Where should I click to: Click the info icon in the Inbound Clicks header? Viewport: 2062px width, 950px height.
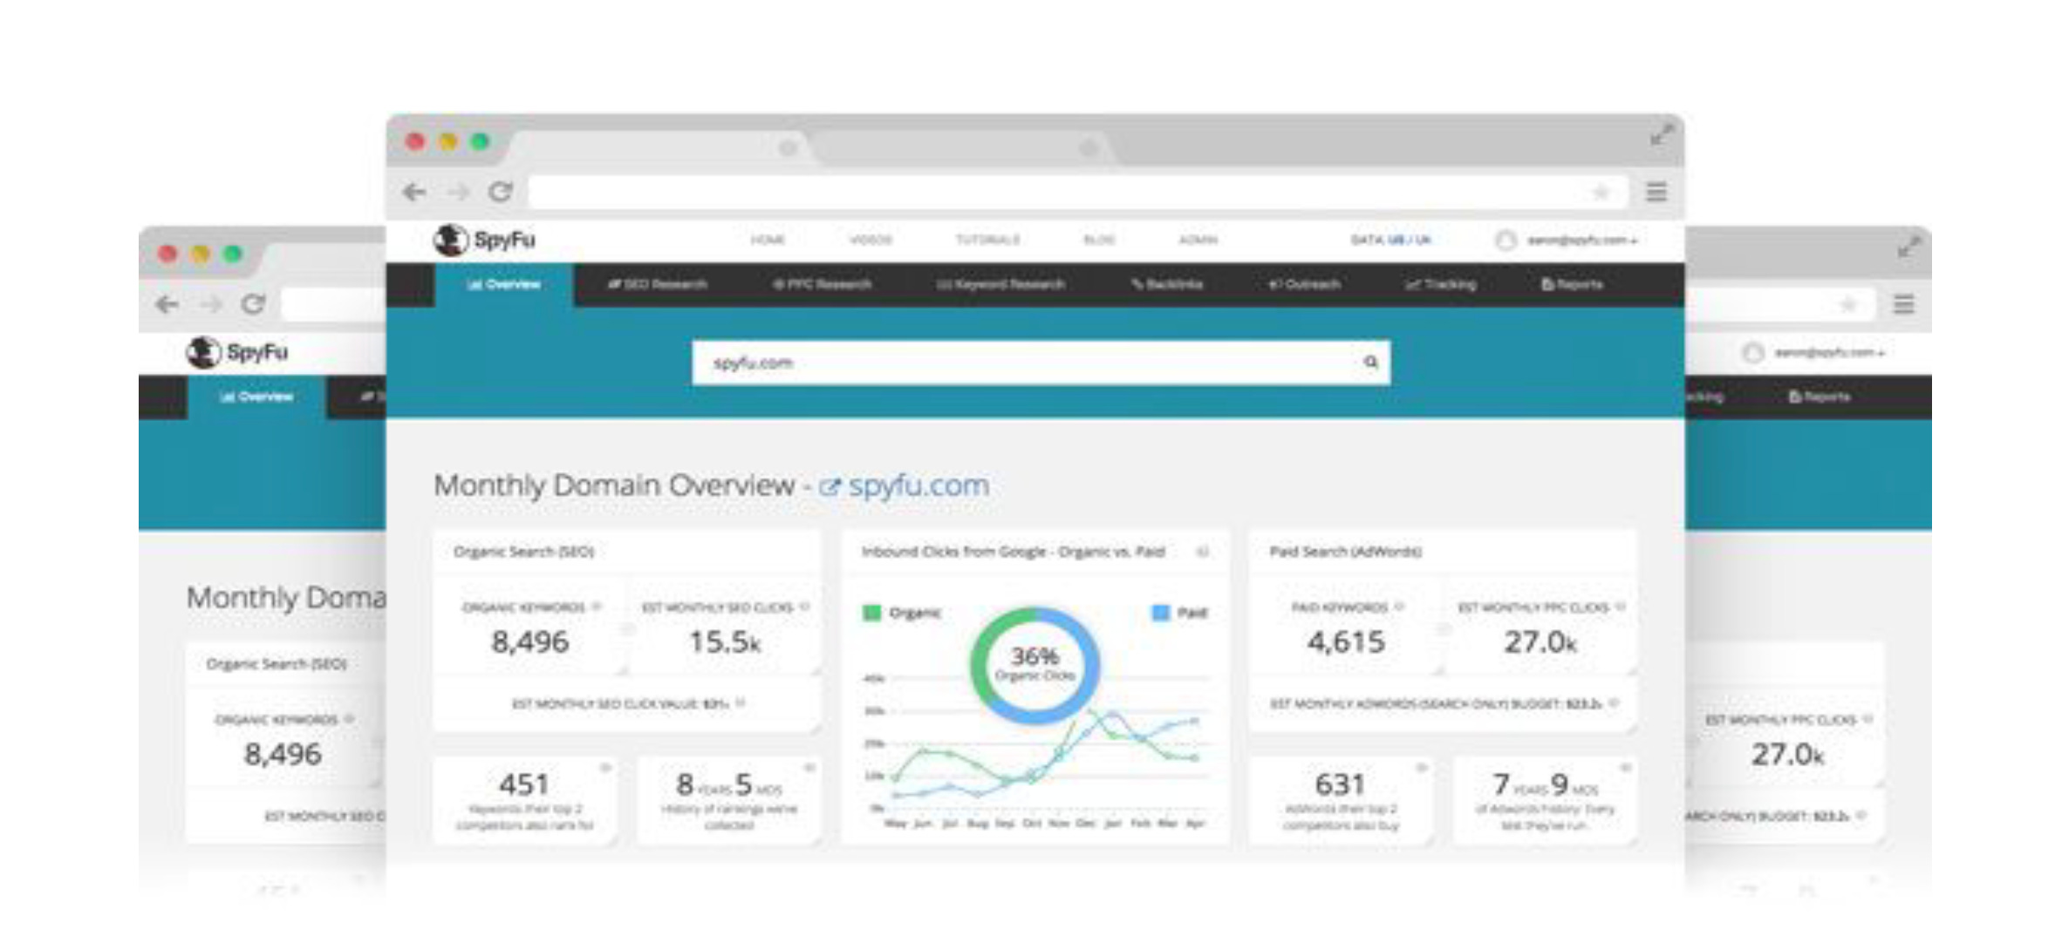1203,552
